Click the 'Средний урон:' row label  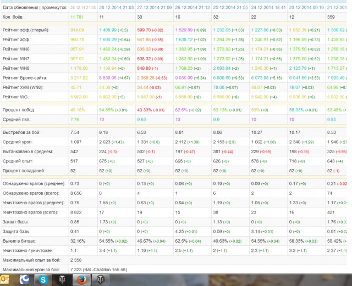(18, 142)
